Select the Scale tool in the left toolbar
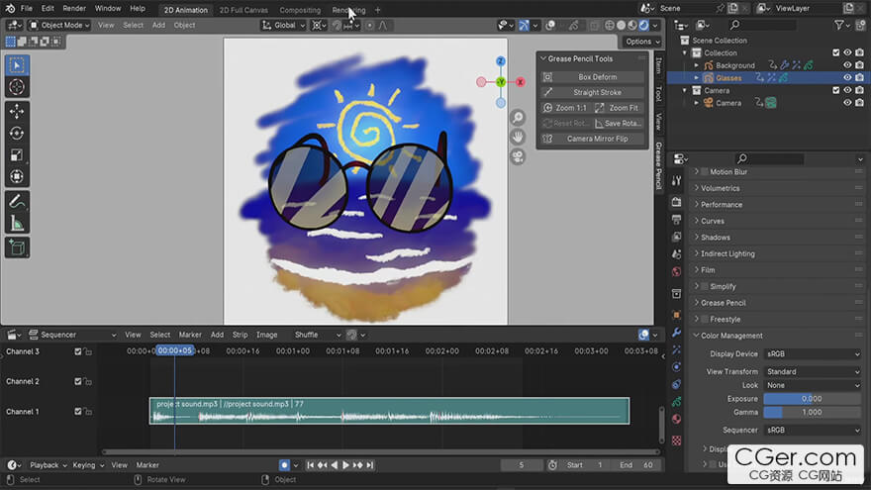The height and width of the screenshot is (490, 871). tap(17, 155)
